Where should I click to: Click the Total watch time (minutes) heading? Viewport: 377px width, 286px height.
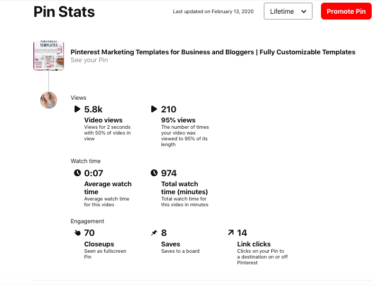[185, 188]
